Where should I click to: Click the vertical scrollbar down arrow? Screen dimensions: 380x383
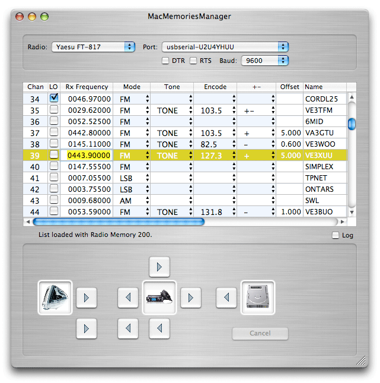[352, 212]
